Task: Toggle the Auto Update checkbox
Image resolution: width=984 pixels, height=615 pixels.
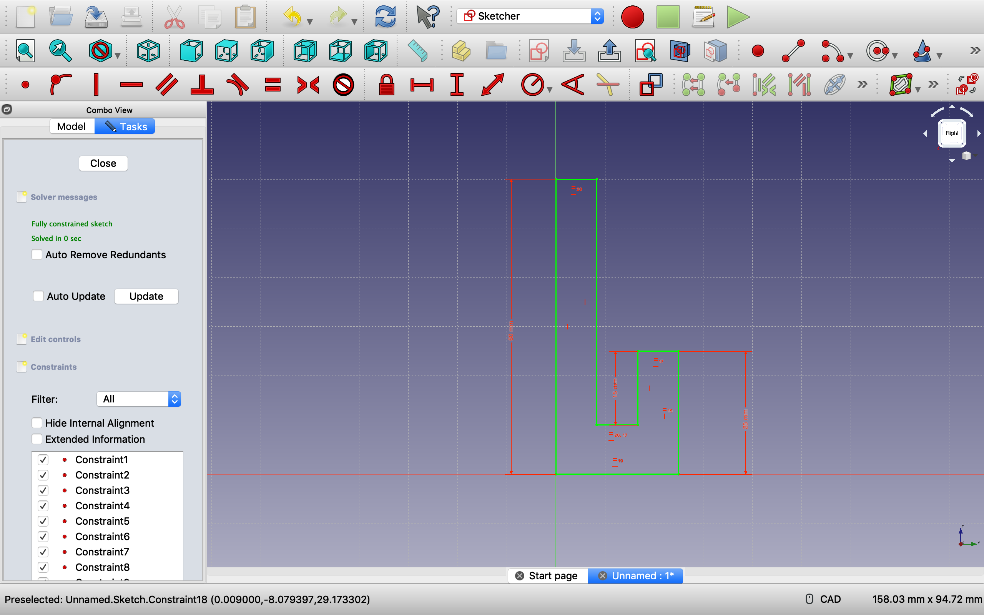Action: point(38,296)
